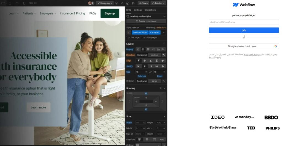282x146 pixels.
Task: Click the email address input field
Action: pyautogui.click(x=244, y=22)
